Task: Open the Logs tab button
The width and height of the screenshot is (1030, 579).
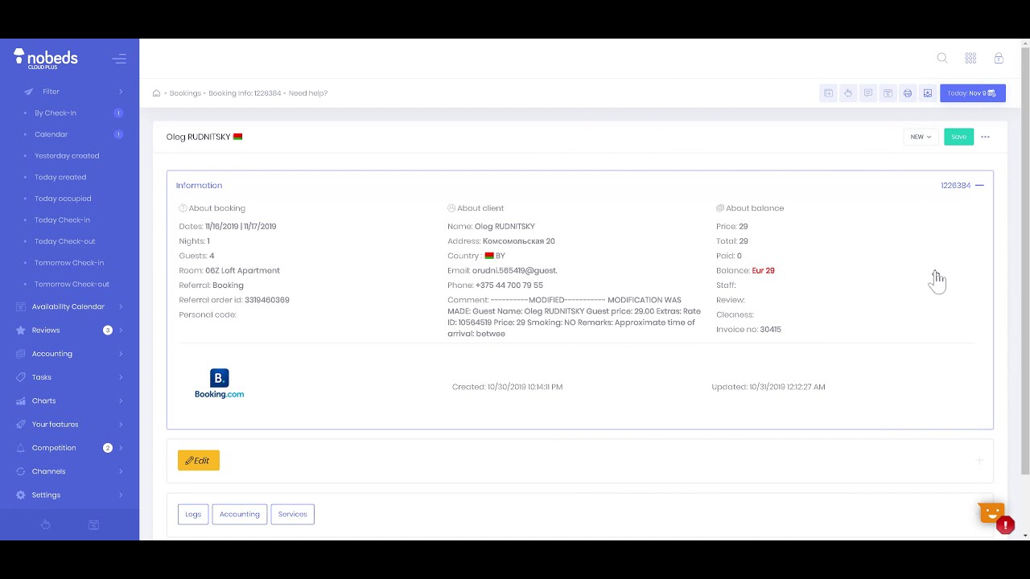Action: 193,514
